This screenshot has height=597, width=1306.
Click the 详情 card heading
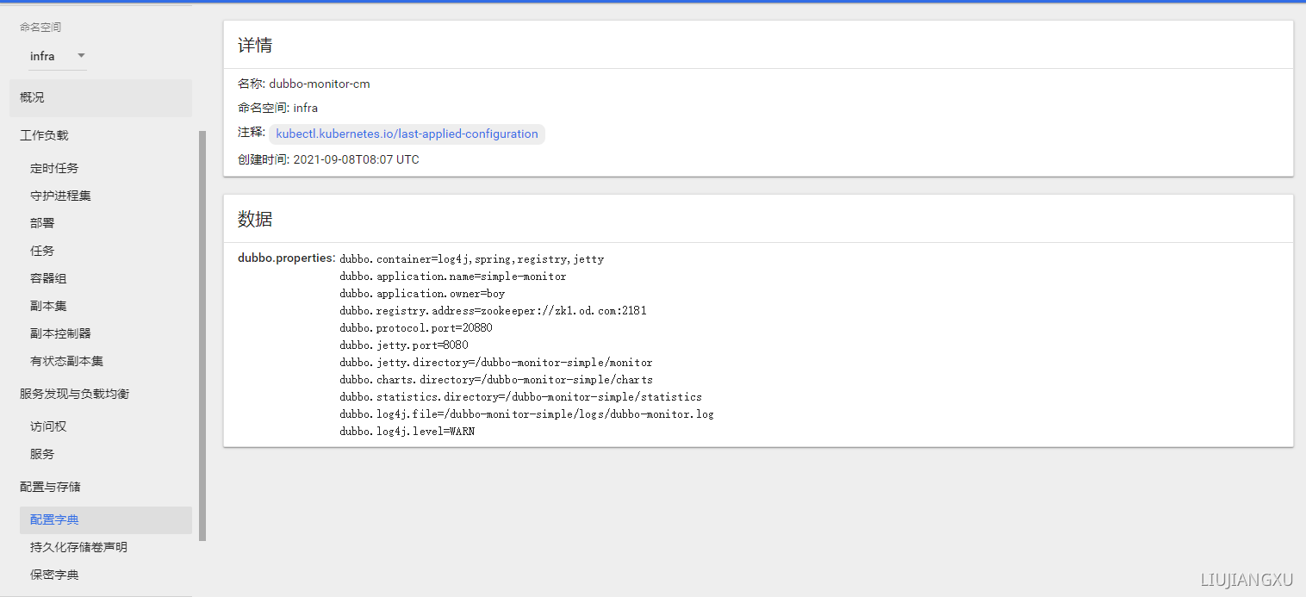click(255, 46)
